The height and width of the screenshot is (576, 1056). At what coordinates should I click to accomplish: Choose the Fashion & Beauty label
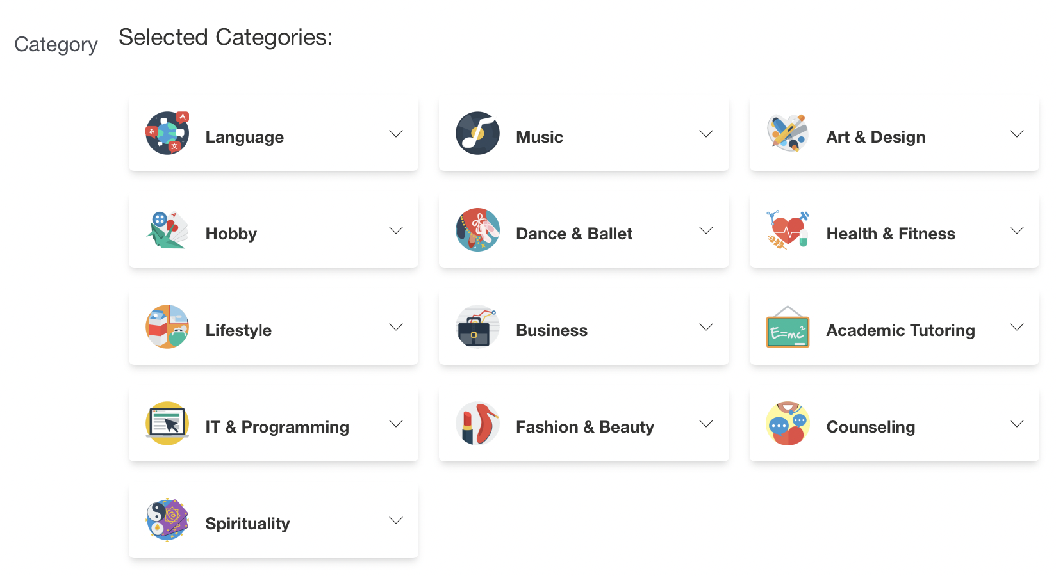[x=585, y=427]
